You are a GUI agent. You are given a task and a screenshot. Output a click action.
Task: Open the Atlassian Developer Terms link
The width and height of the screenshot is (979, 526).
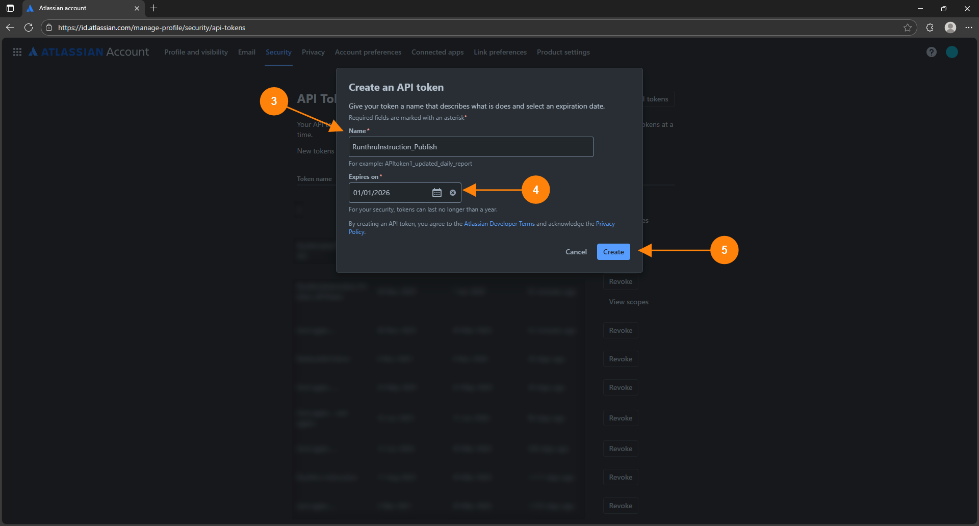coord(499,224)
